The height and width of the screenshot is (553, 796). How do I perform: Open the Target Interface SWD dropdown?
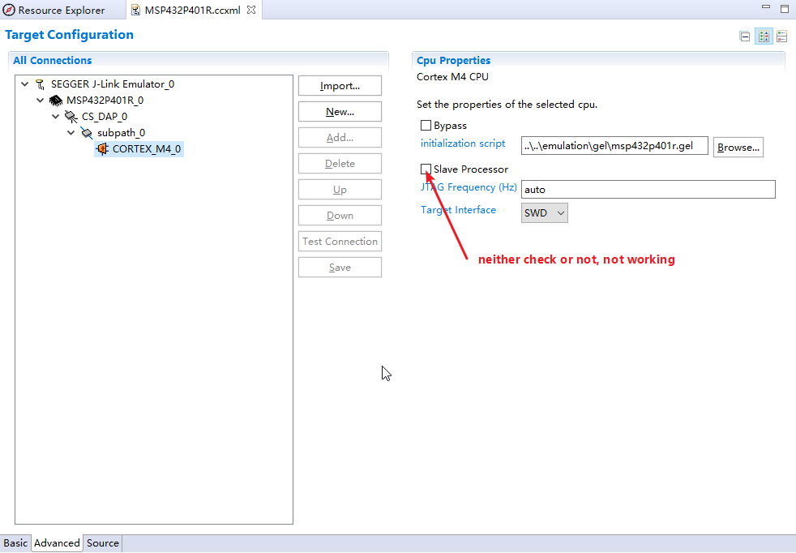[544, 213]
